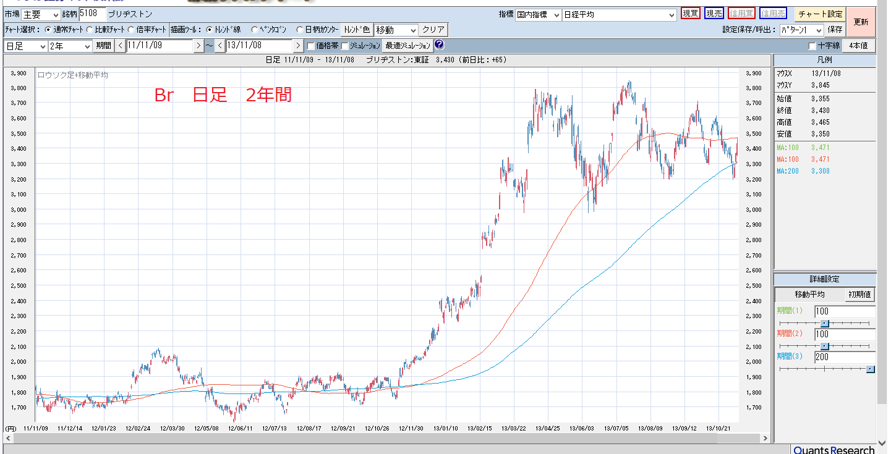Open 2年 period dropdown
This screenshot has height=454, width=891.
point(70,46)
